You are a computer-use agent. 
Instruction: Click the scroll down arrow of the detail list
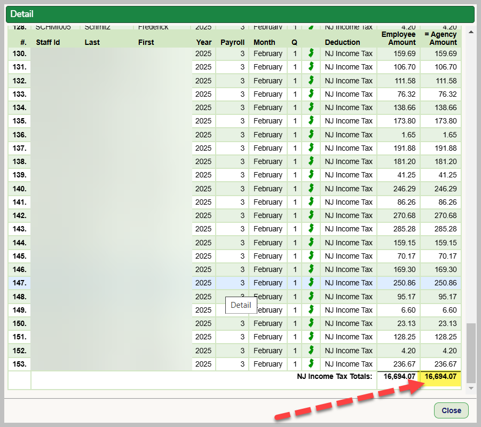[x=471, y=389]
